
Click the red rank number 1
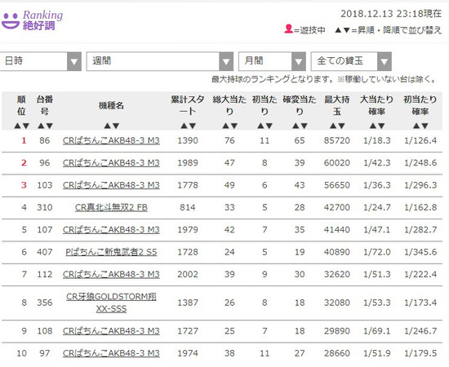(x=24, y=140)
